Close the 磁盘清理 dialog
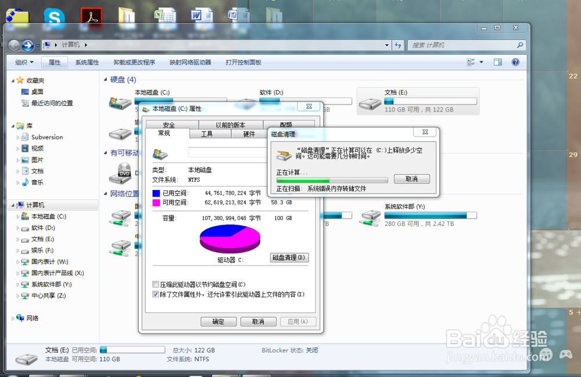This screenshot has width=581, height=377. [425, 132]
